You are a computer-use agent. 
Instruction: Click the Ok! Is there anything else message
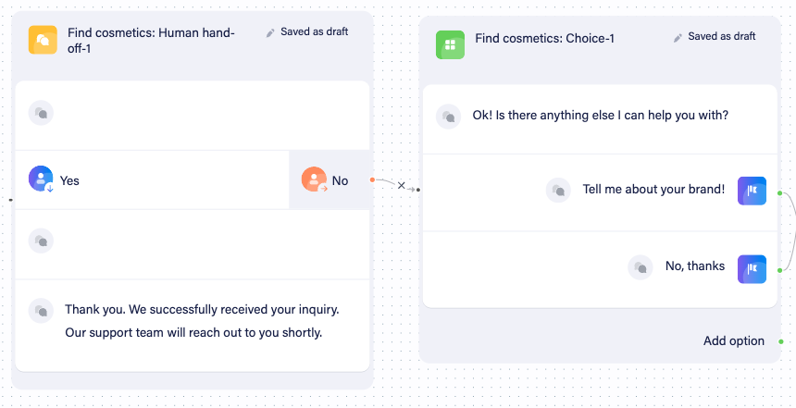[x=601, y=116]
